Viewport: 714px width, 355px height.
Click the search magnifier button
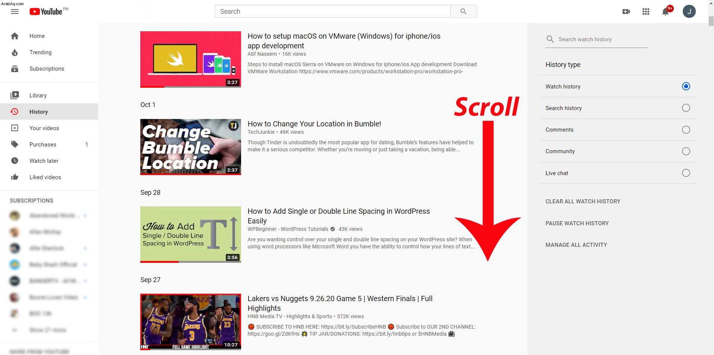point(463,12)
